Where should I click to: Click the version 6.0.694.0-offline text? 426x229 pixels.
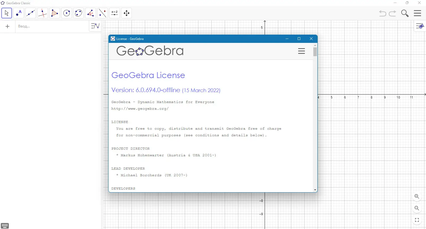click(x=146, y=90)
